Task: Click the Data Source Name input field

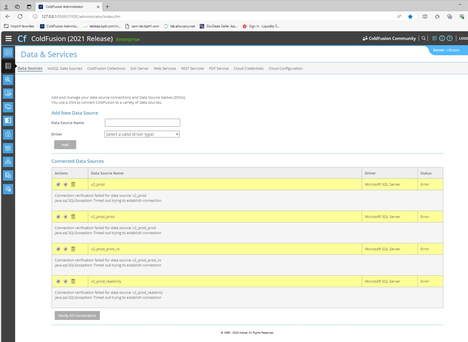Action: [143, 123]
